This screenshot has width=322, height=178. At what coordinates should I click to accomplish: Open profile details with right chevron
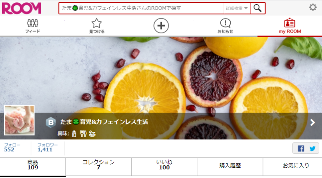313,122
